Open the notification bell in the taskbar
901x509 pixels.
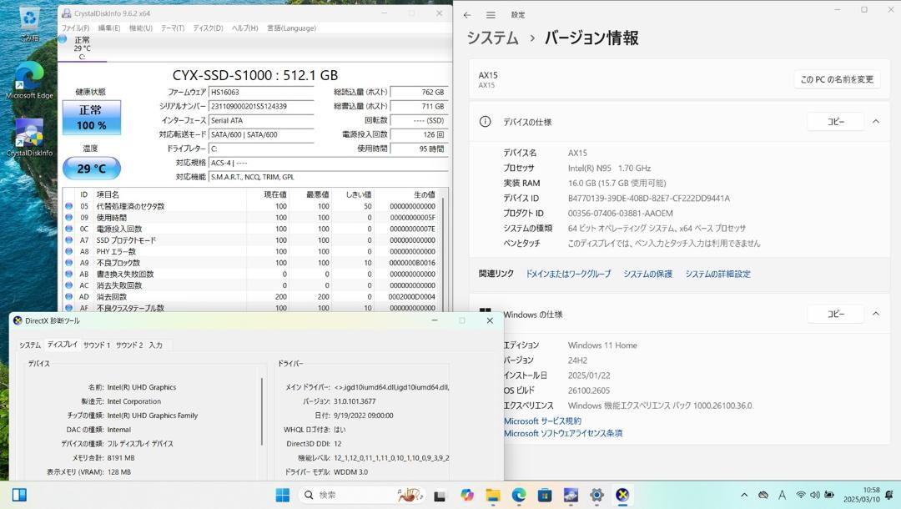889,495
